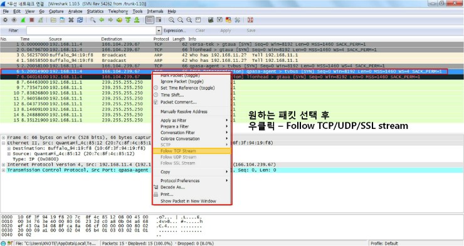
Task: Zoom in using the magnifier plus icon
Action: 171,20
